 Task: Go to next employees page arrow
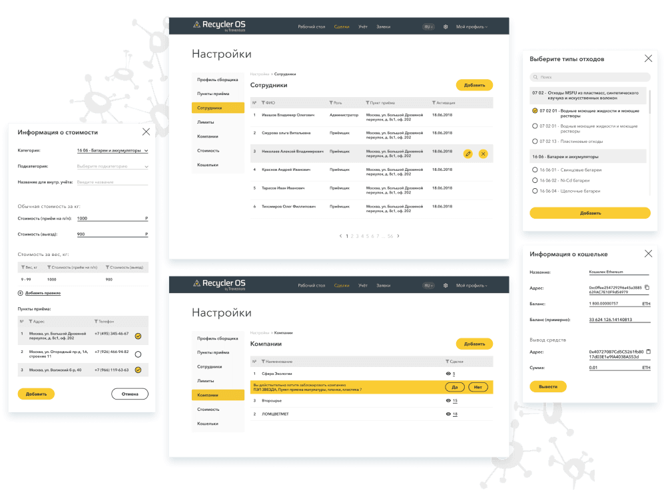(398, 236)
